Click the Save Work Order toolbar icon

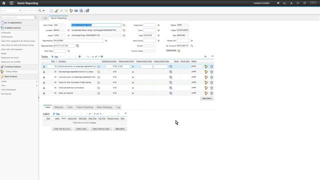click(51, 10)
